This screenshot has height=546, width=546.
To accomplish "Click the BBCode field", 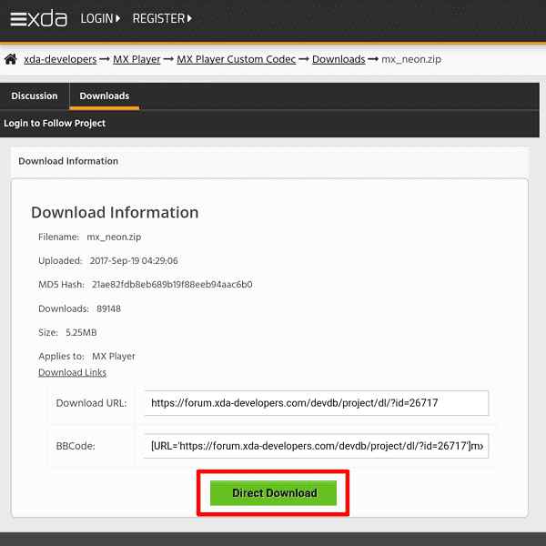I will 316,446.
